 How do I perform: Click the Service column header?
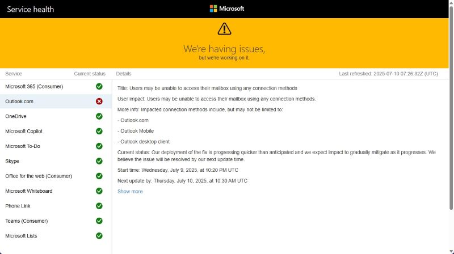click(14, 74)
